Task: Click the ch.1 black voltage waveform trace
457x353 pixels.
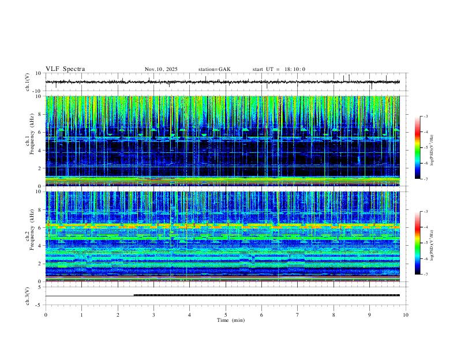Action: [223, 82]
